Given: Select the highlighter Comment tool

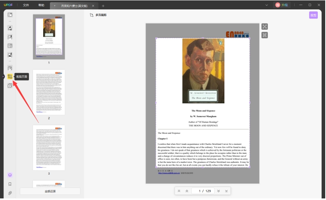Looking at the screenshot, I should click(10, 28).
